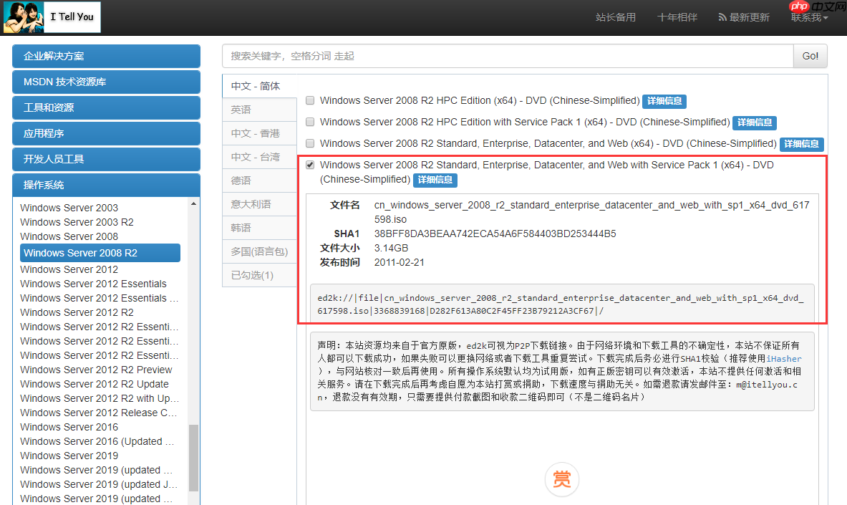Switch to the 英语 language tab
Image resolution: width=847 pixels, height=505 pixels.
pyautogui.click(x=259, y=110)
